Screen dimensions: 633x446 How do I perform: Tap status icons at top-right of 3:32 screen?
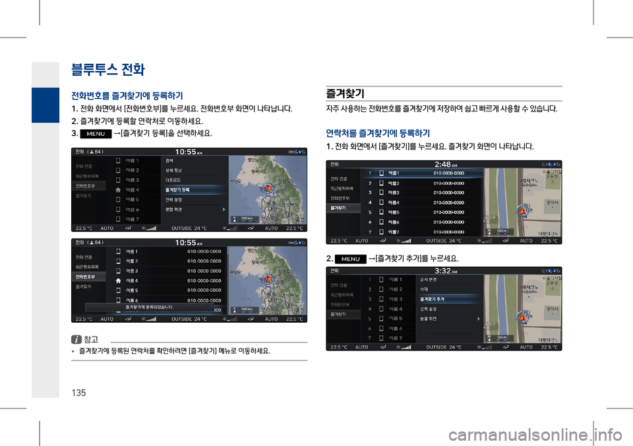tap(551, 271)
